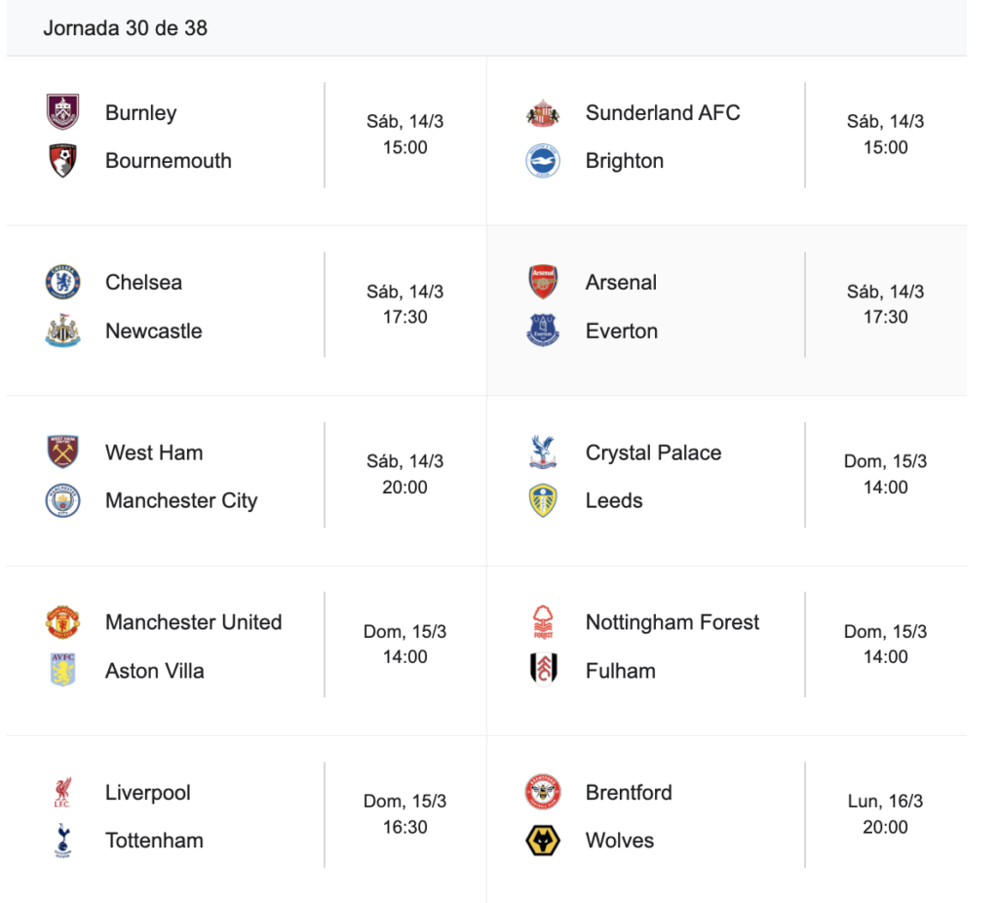The height and width of the screenshot is (903, 998).
Task: Click the Nottingham Forest crest
Action: tap(543, 622)
